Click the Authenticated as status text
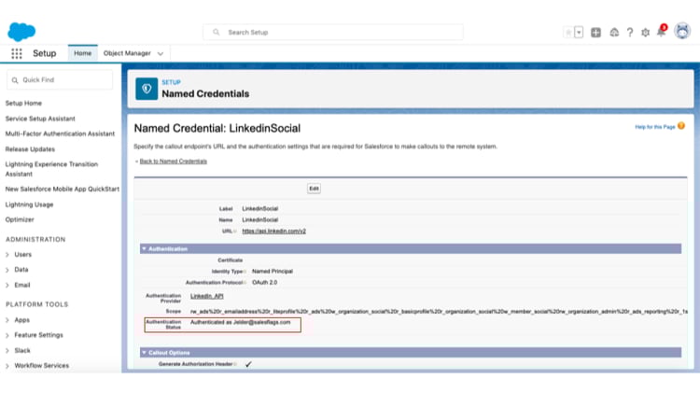 tap(240, 322)
